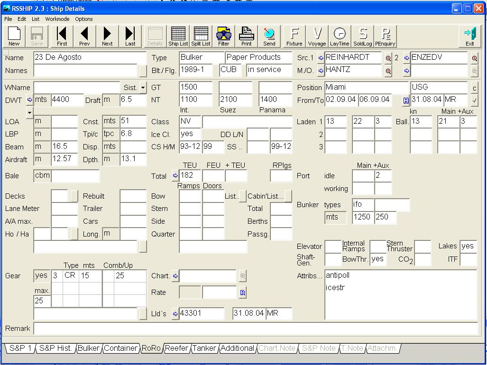Image resolution: width=487 pixels, height=365 pixels.
Task: Switch to the S&P Hist. tab
Action: click(55, 348)
